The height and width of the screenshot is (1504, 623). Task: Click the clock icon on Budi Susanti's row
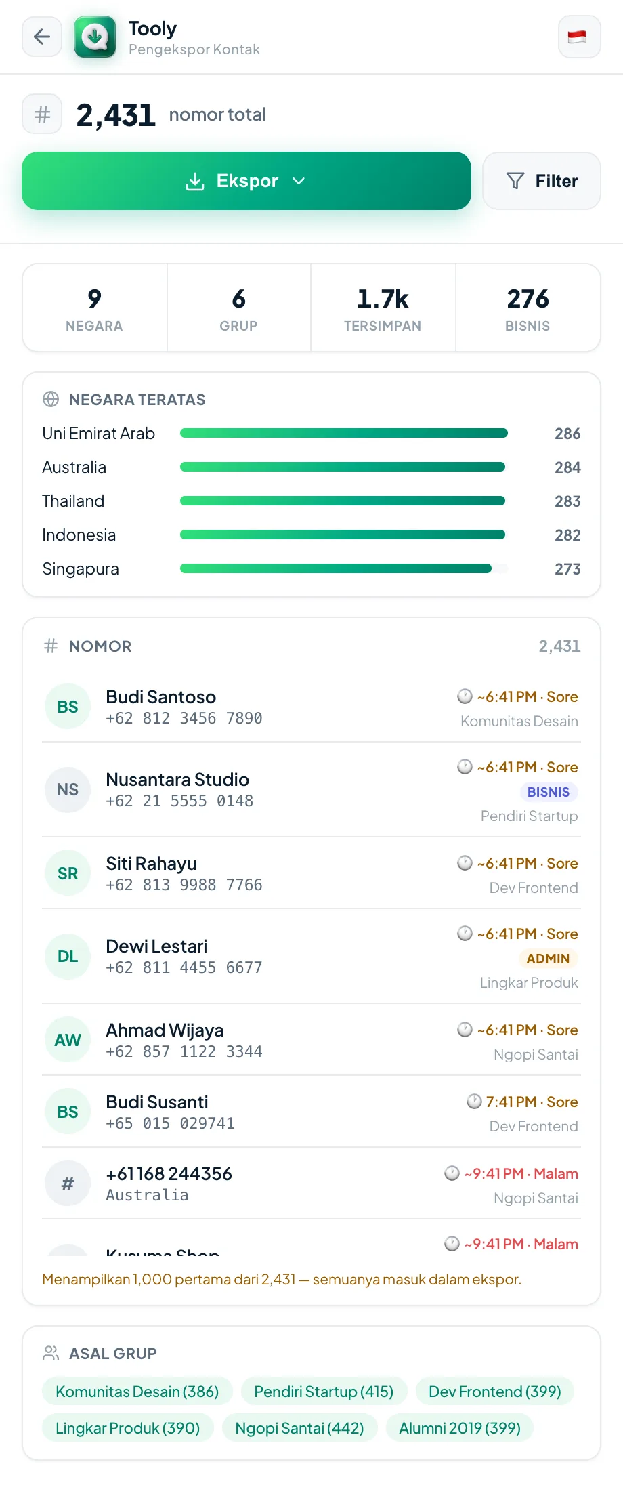click(x=474, y=1102)
